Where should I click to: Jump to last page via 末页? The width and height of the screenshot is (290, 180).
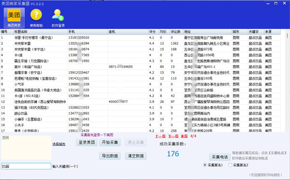184,136
